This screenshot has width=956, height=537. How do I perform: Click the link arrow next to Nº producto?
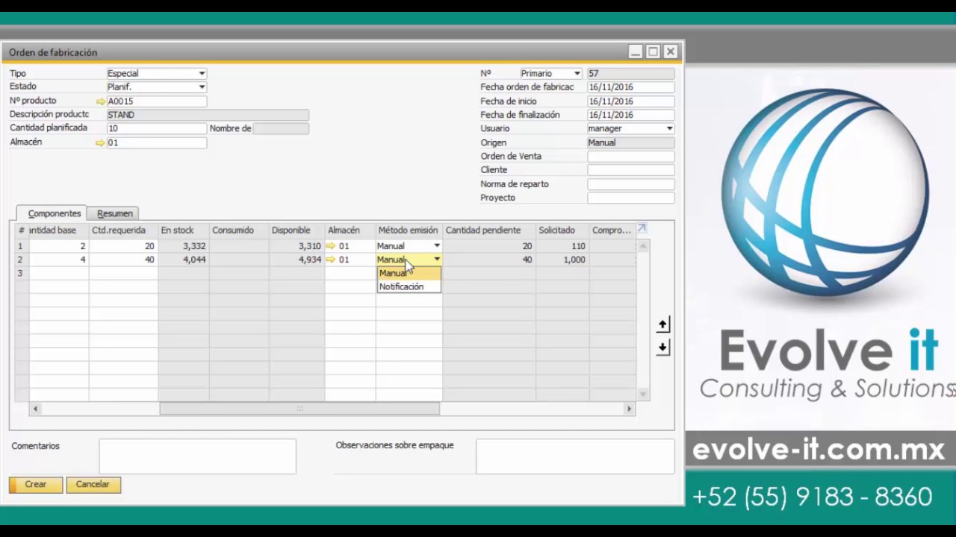100,101
